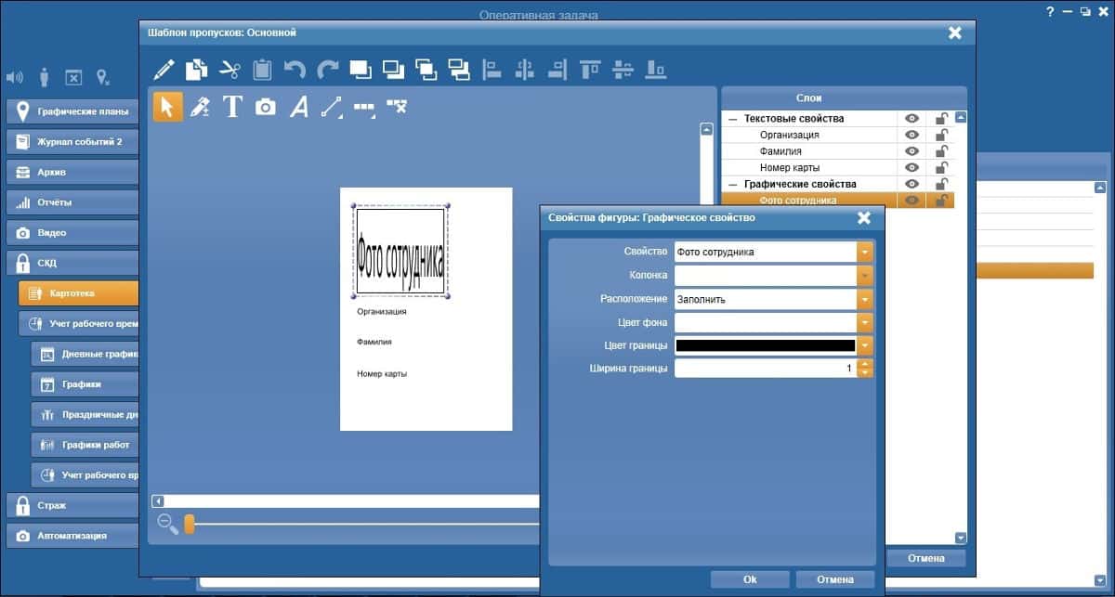Select the camera photo property tool

click(x=266, y=107)
